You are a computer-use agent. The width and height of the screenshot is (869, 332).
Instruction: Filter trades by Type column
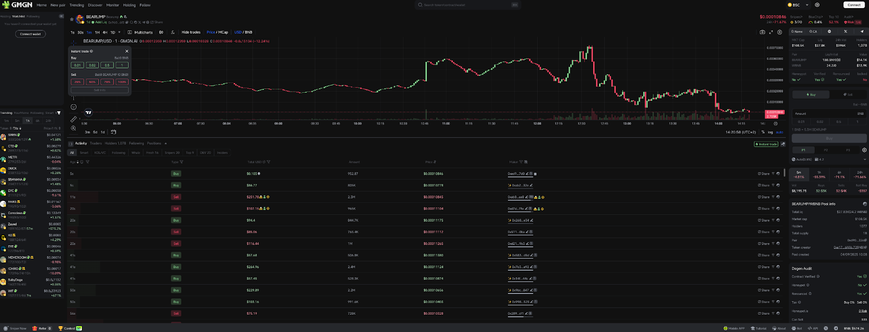pos(180,162)
